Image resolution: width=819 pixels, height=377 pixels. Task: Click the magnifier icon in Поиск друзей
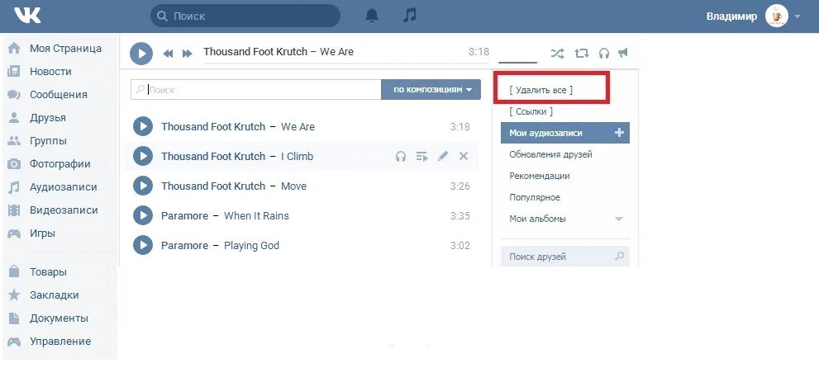[x=620, y=257]
